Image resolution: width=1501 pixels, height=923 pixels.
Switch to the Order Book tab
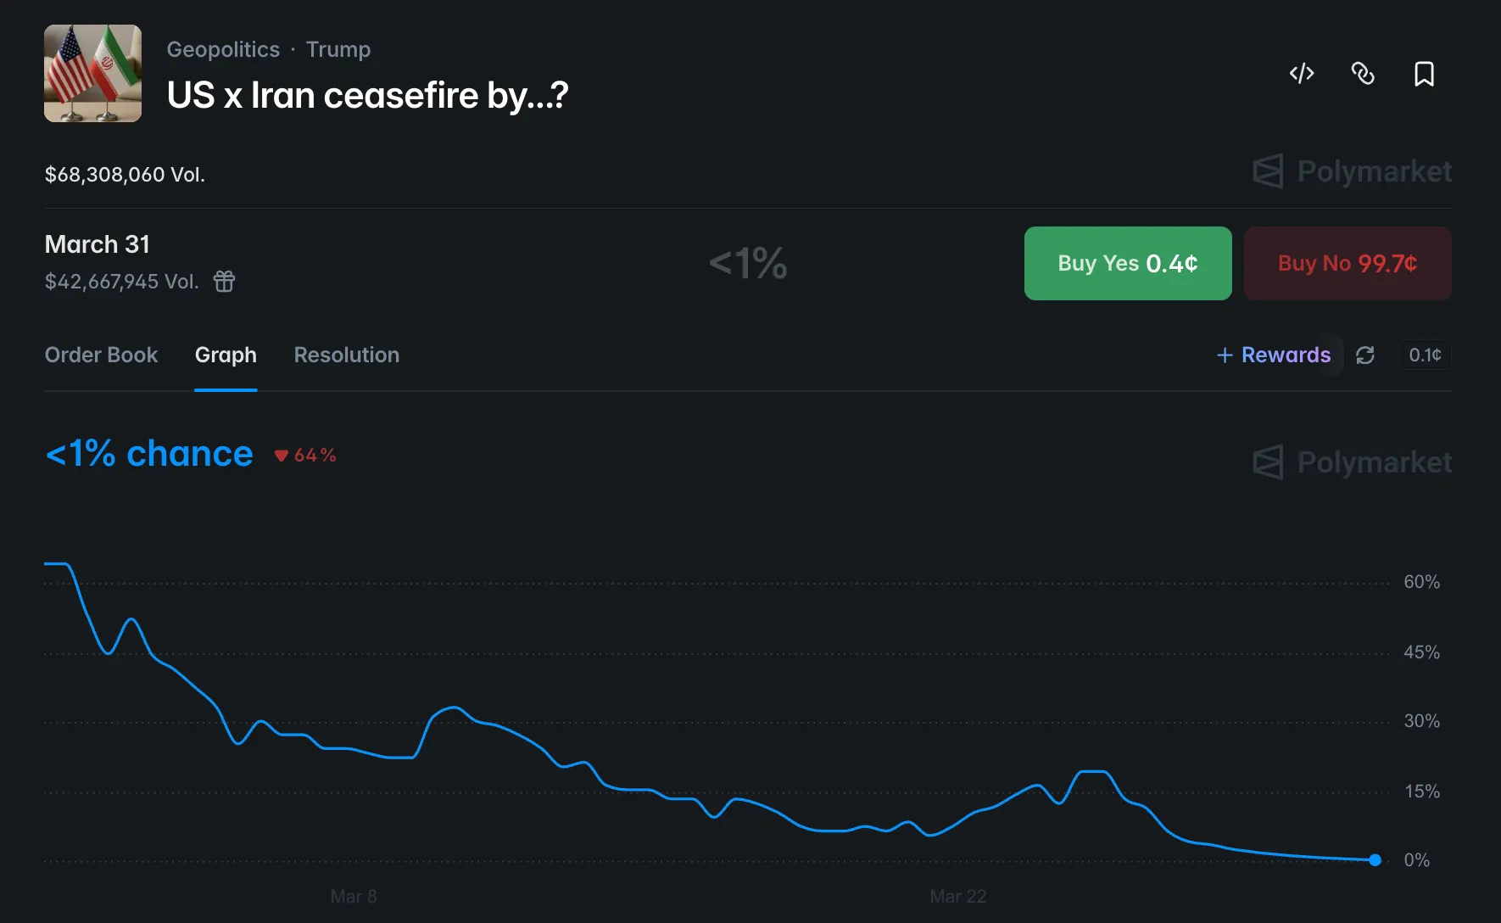click(x=101, y=355)
